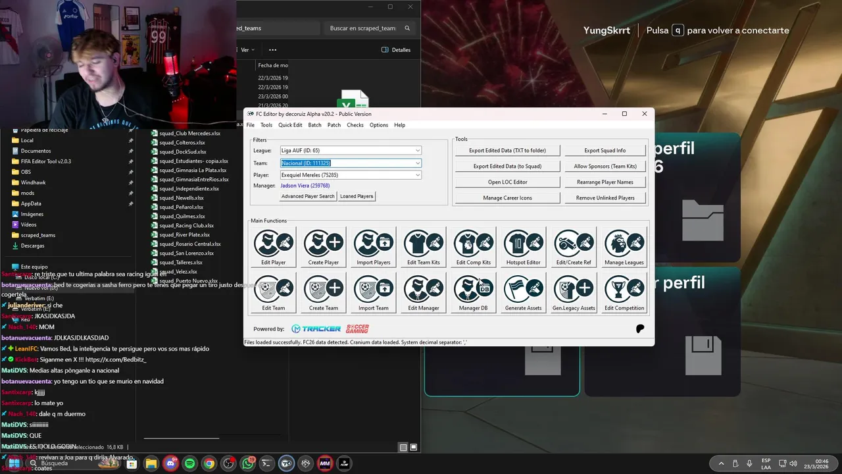Open the Import Team function
Viewport: 842px width, 474px height.
pos(374,293)
